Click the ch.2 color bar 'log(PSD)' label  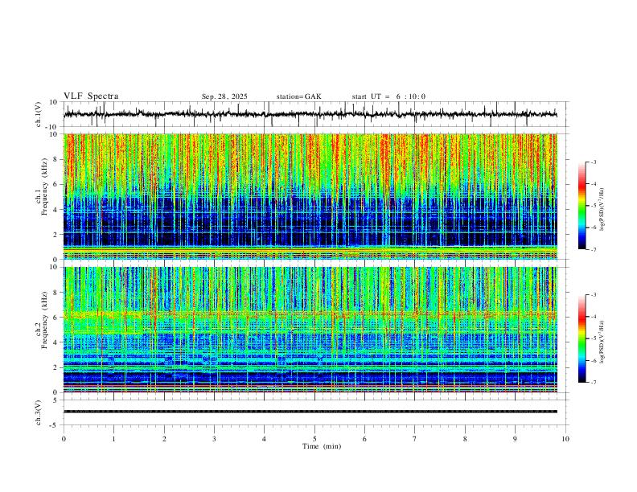pyautogui.click(x=602, y=342)
